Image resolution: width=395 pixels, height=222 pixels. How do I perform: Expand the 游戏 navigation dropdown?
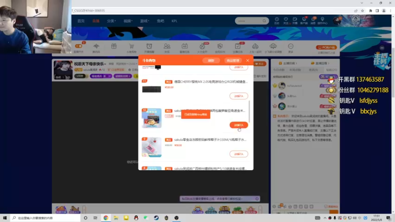point(144,21)
